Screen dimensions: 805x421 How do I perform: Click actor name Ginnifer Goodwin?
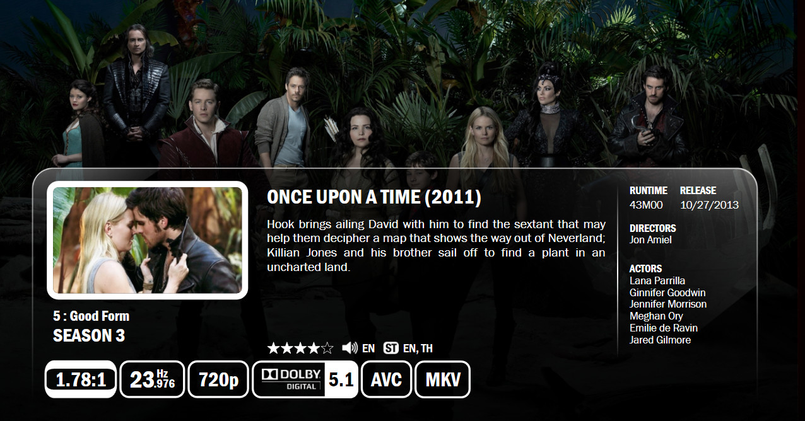(x=667, y=292)
